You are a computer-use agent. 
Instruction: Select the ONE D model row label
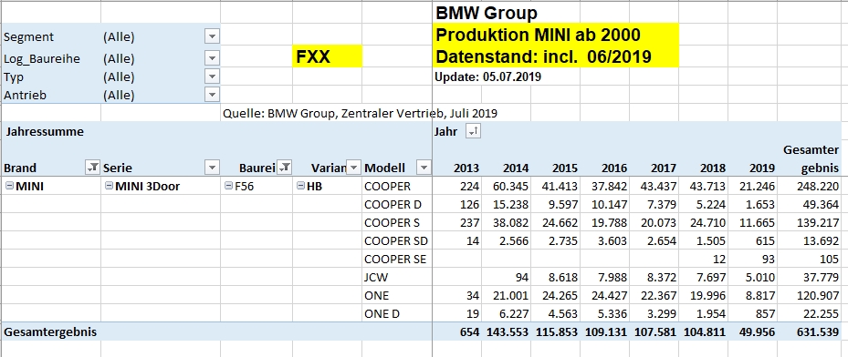point(382,313)
